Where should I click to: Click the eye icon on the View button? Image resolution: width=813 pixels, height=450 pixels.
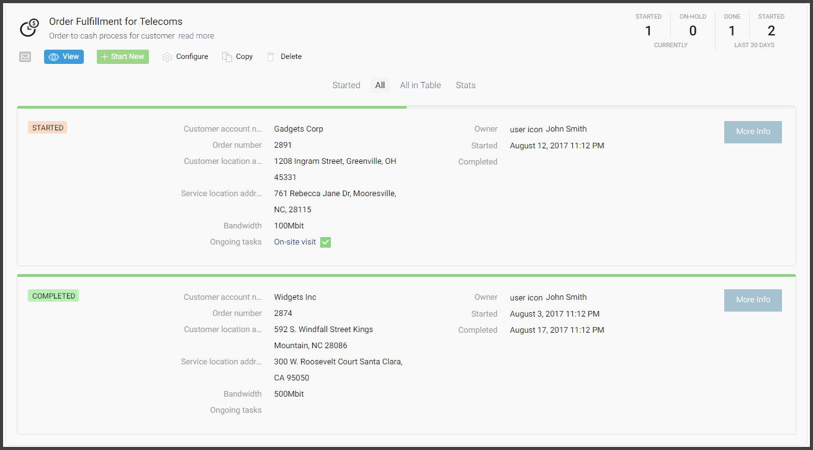point(54,56)
